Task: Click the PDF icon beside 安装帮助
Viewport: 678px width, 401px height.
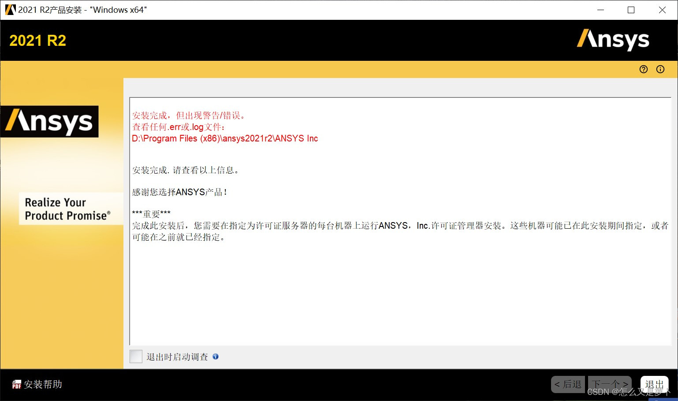Action: [x=17, y=384]
